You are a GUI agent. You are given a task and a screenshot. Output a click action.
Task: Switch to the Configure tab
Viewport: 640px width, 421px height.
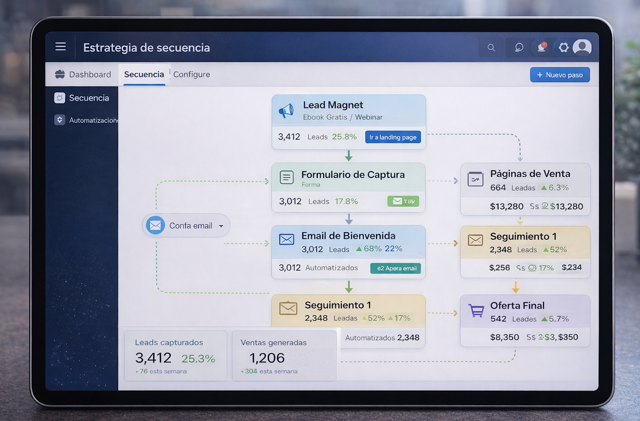click(191, 74)
